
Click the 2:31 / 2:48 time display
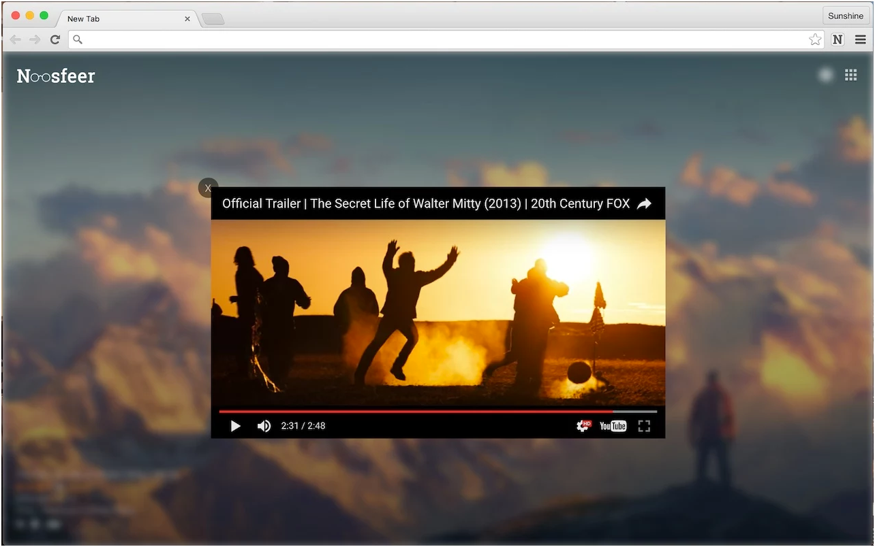(303, 426)
